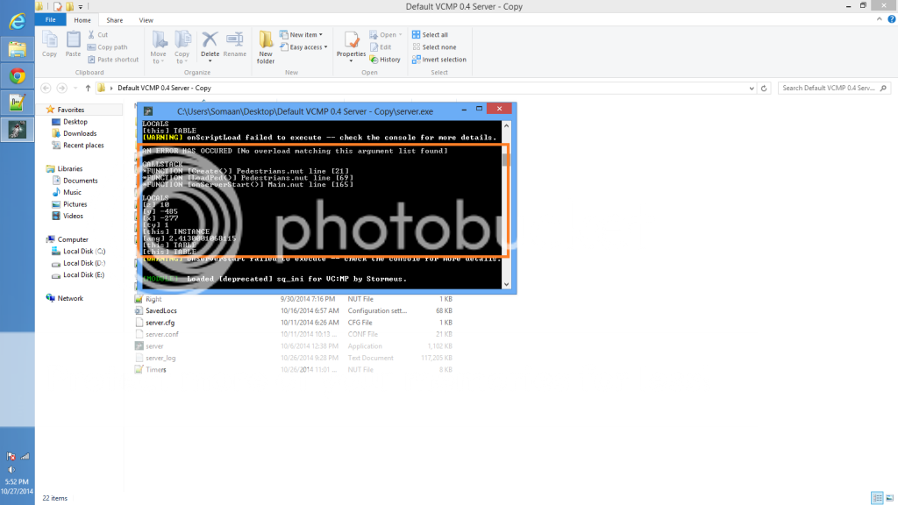Screen dimensions: 898x505
Task: Open Explorer Help icon
Action: (x=891, y=19)
